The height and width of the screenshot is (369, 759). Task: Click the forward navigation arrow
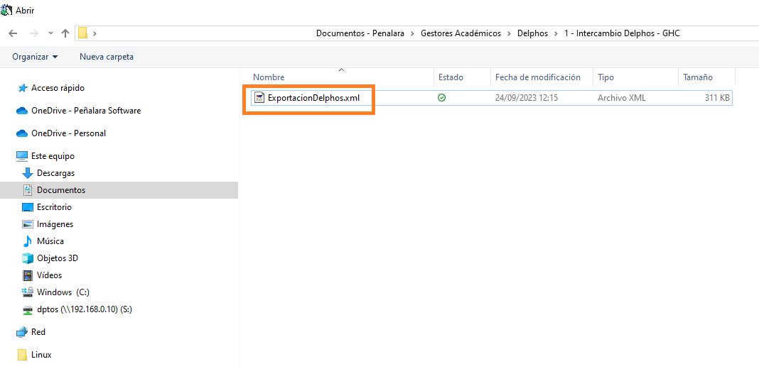click(33, 33)
